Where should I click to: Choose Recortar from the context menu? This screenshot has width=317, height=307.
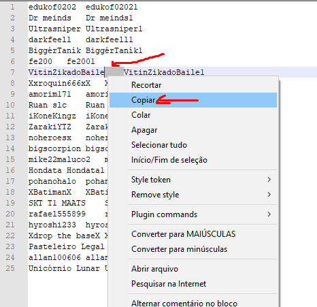click(x=193, y=85)
